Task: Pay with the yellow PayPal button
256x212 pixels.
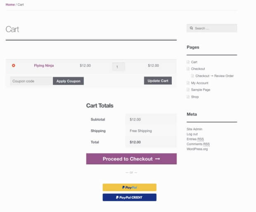Action: (x=129, y=188)
